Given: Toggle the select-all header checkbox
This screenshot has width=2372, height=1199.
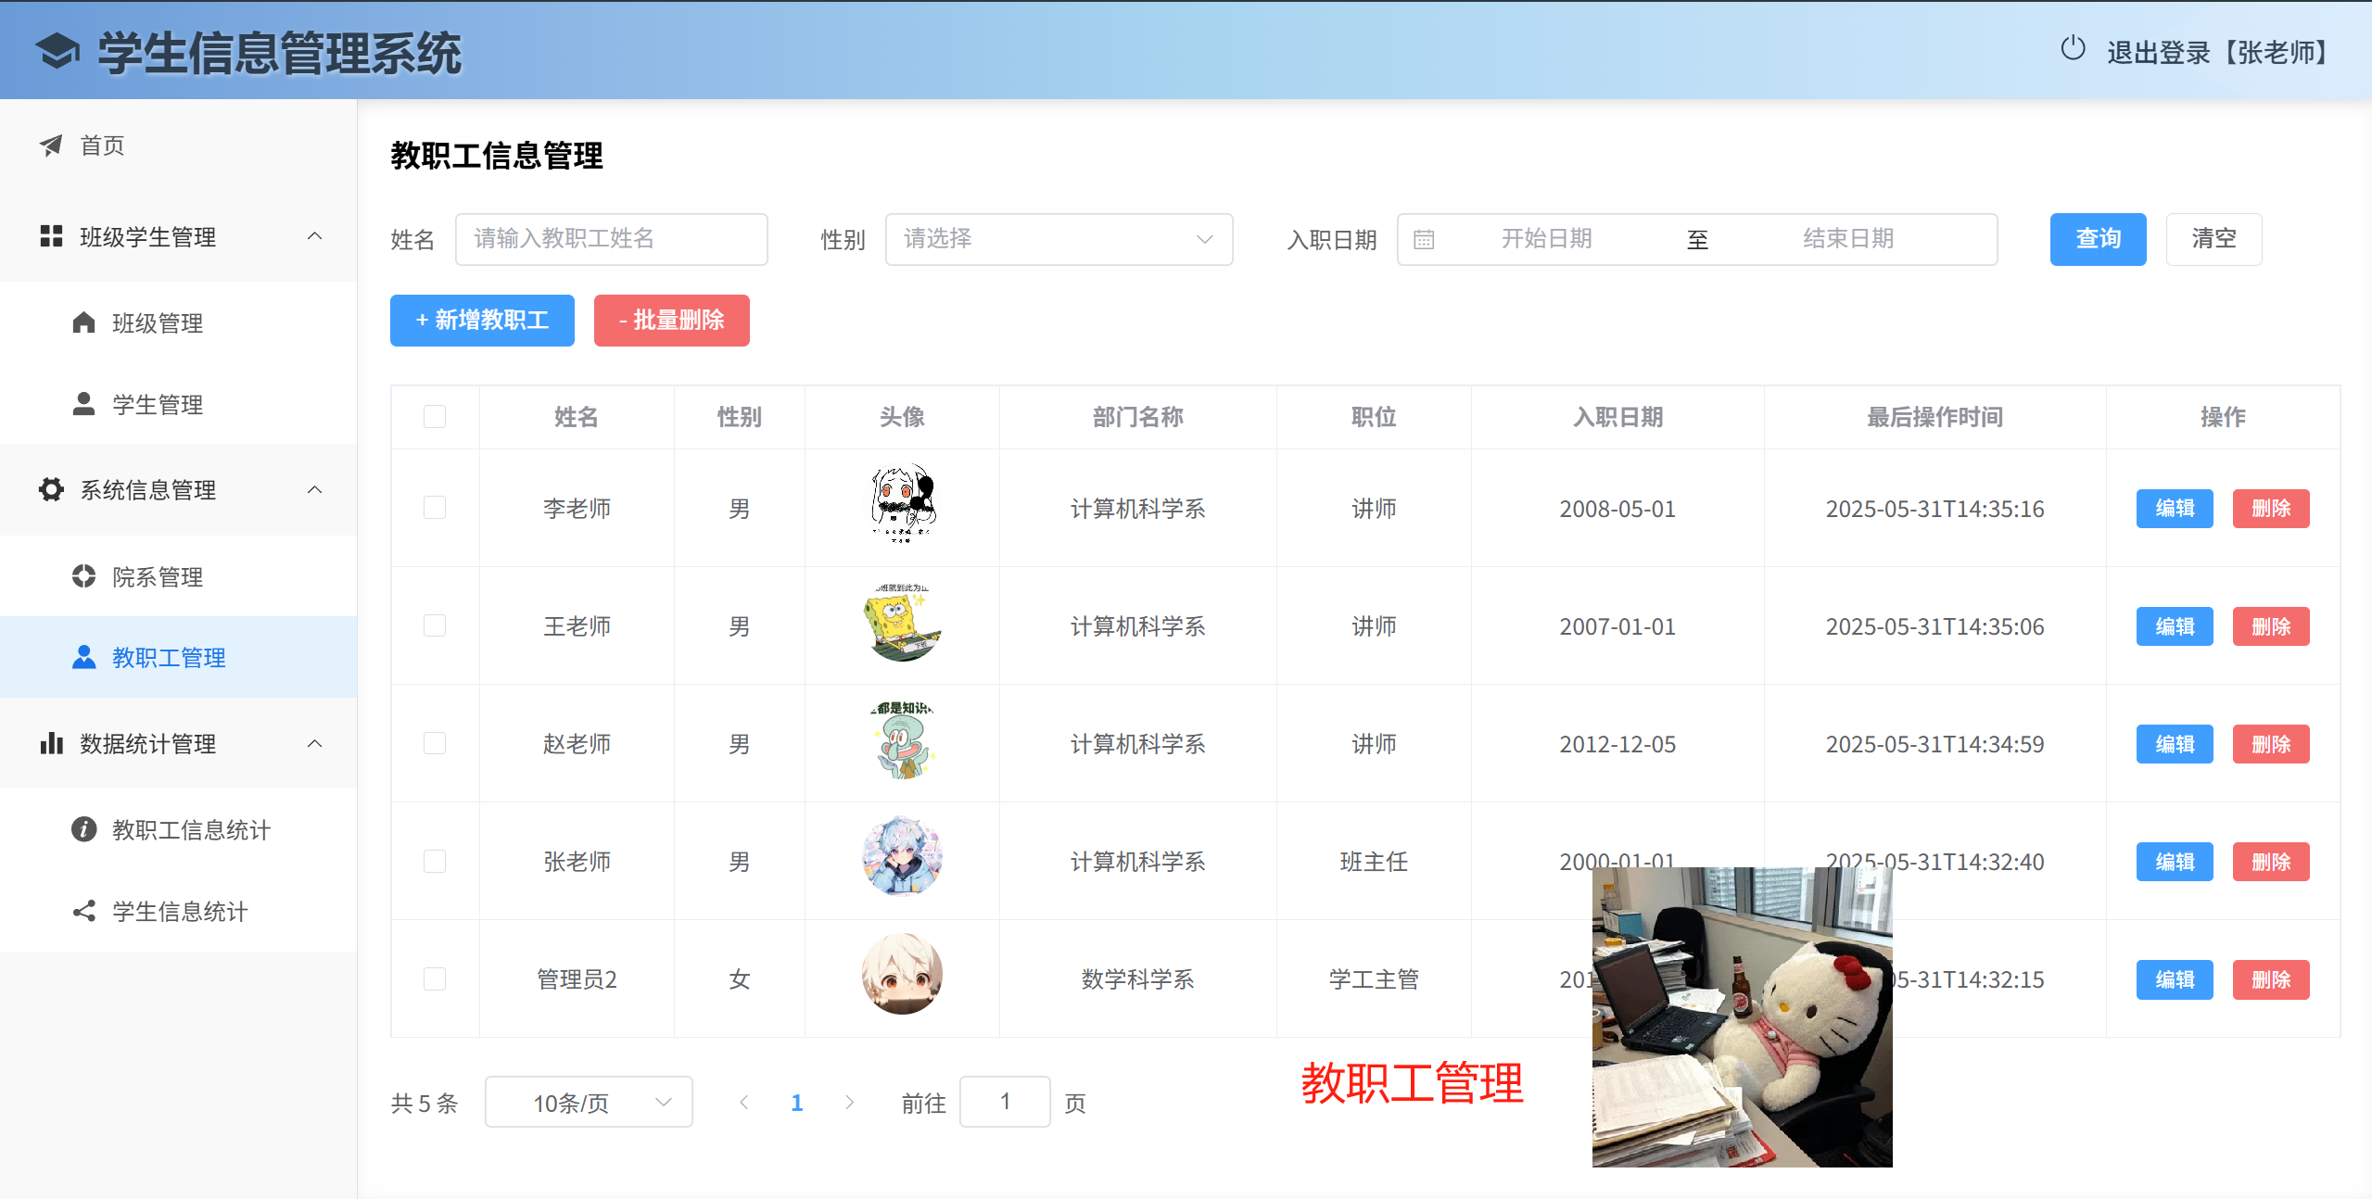Looking at the screenshot, I should [x=435, y=417].
